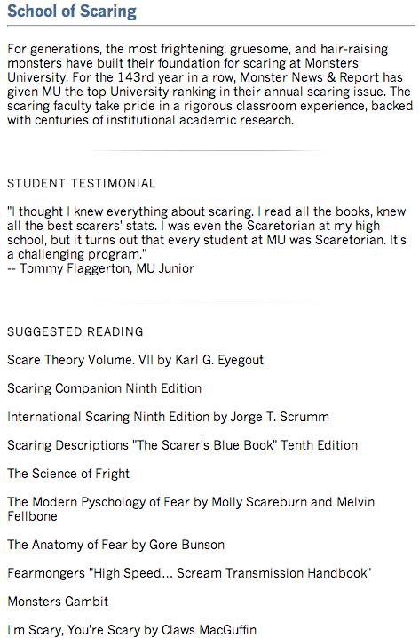Click the word Fellbone in reading list
Viewport: 419px width, 638px height.
pos(32,516)
